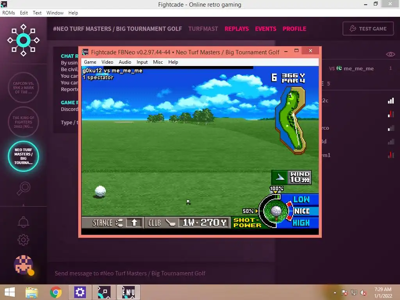Click the me_me_me opponent name in user list
Screen dimensions: 400x300
pyautogui.click(x=359, y=68)
